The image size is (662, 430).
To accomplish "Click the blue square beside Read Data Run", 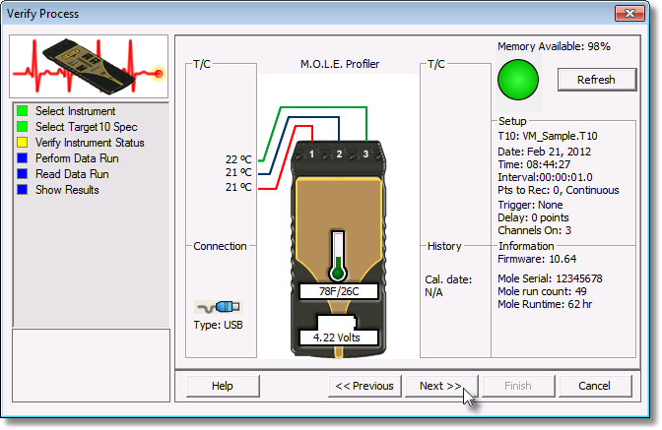I will point(23,174).
